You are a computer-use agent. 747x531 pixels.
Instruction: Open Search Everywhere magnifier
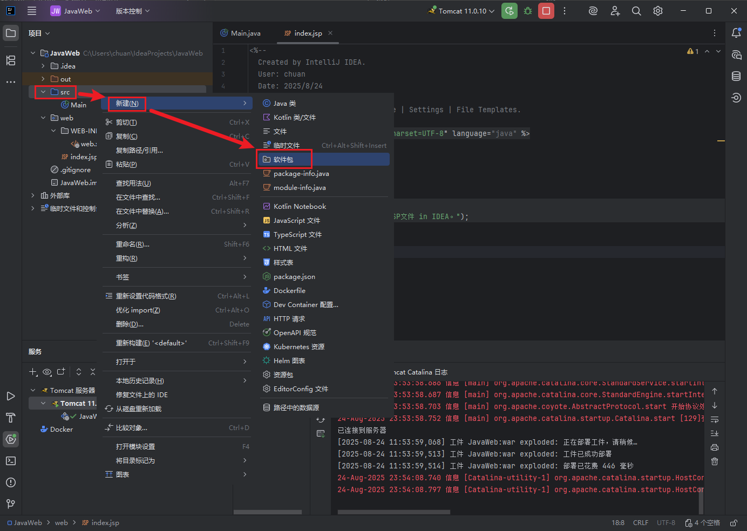pos(636,11)
